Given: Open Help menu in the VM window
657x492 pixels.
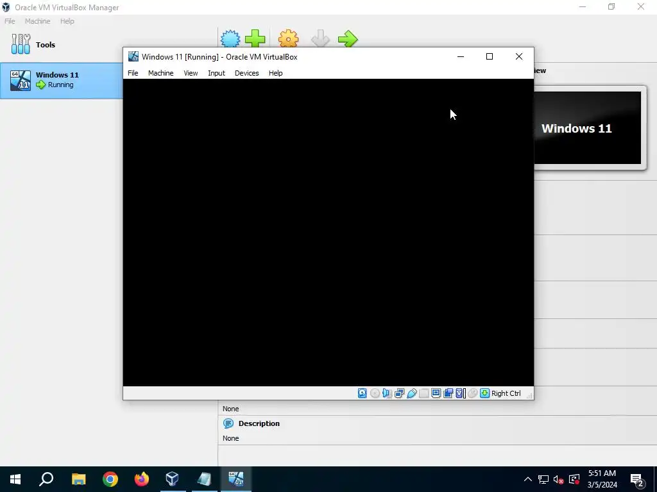Looking at the screenshot, I should pos(276,73).
